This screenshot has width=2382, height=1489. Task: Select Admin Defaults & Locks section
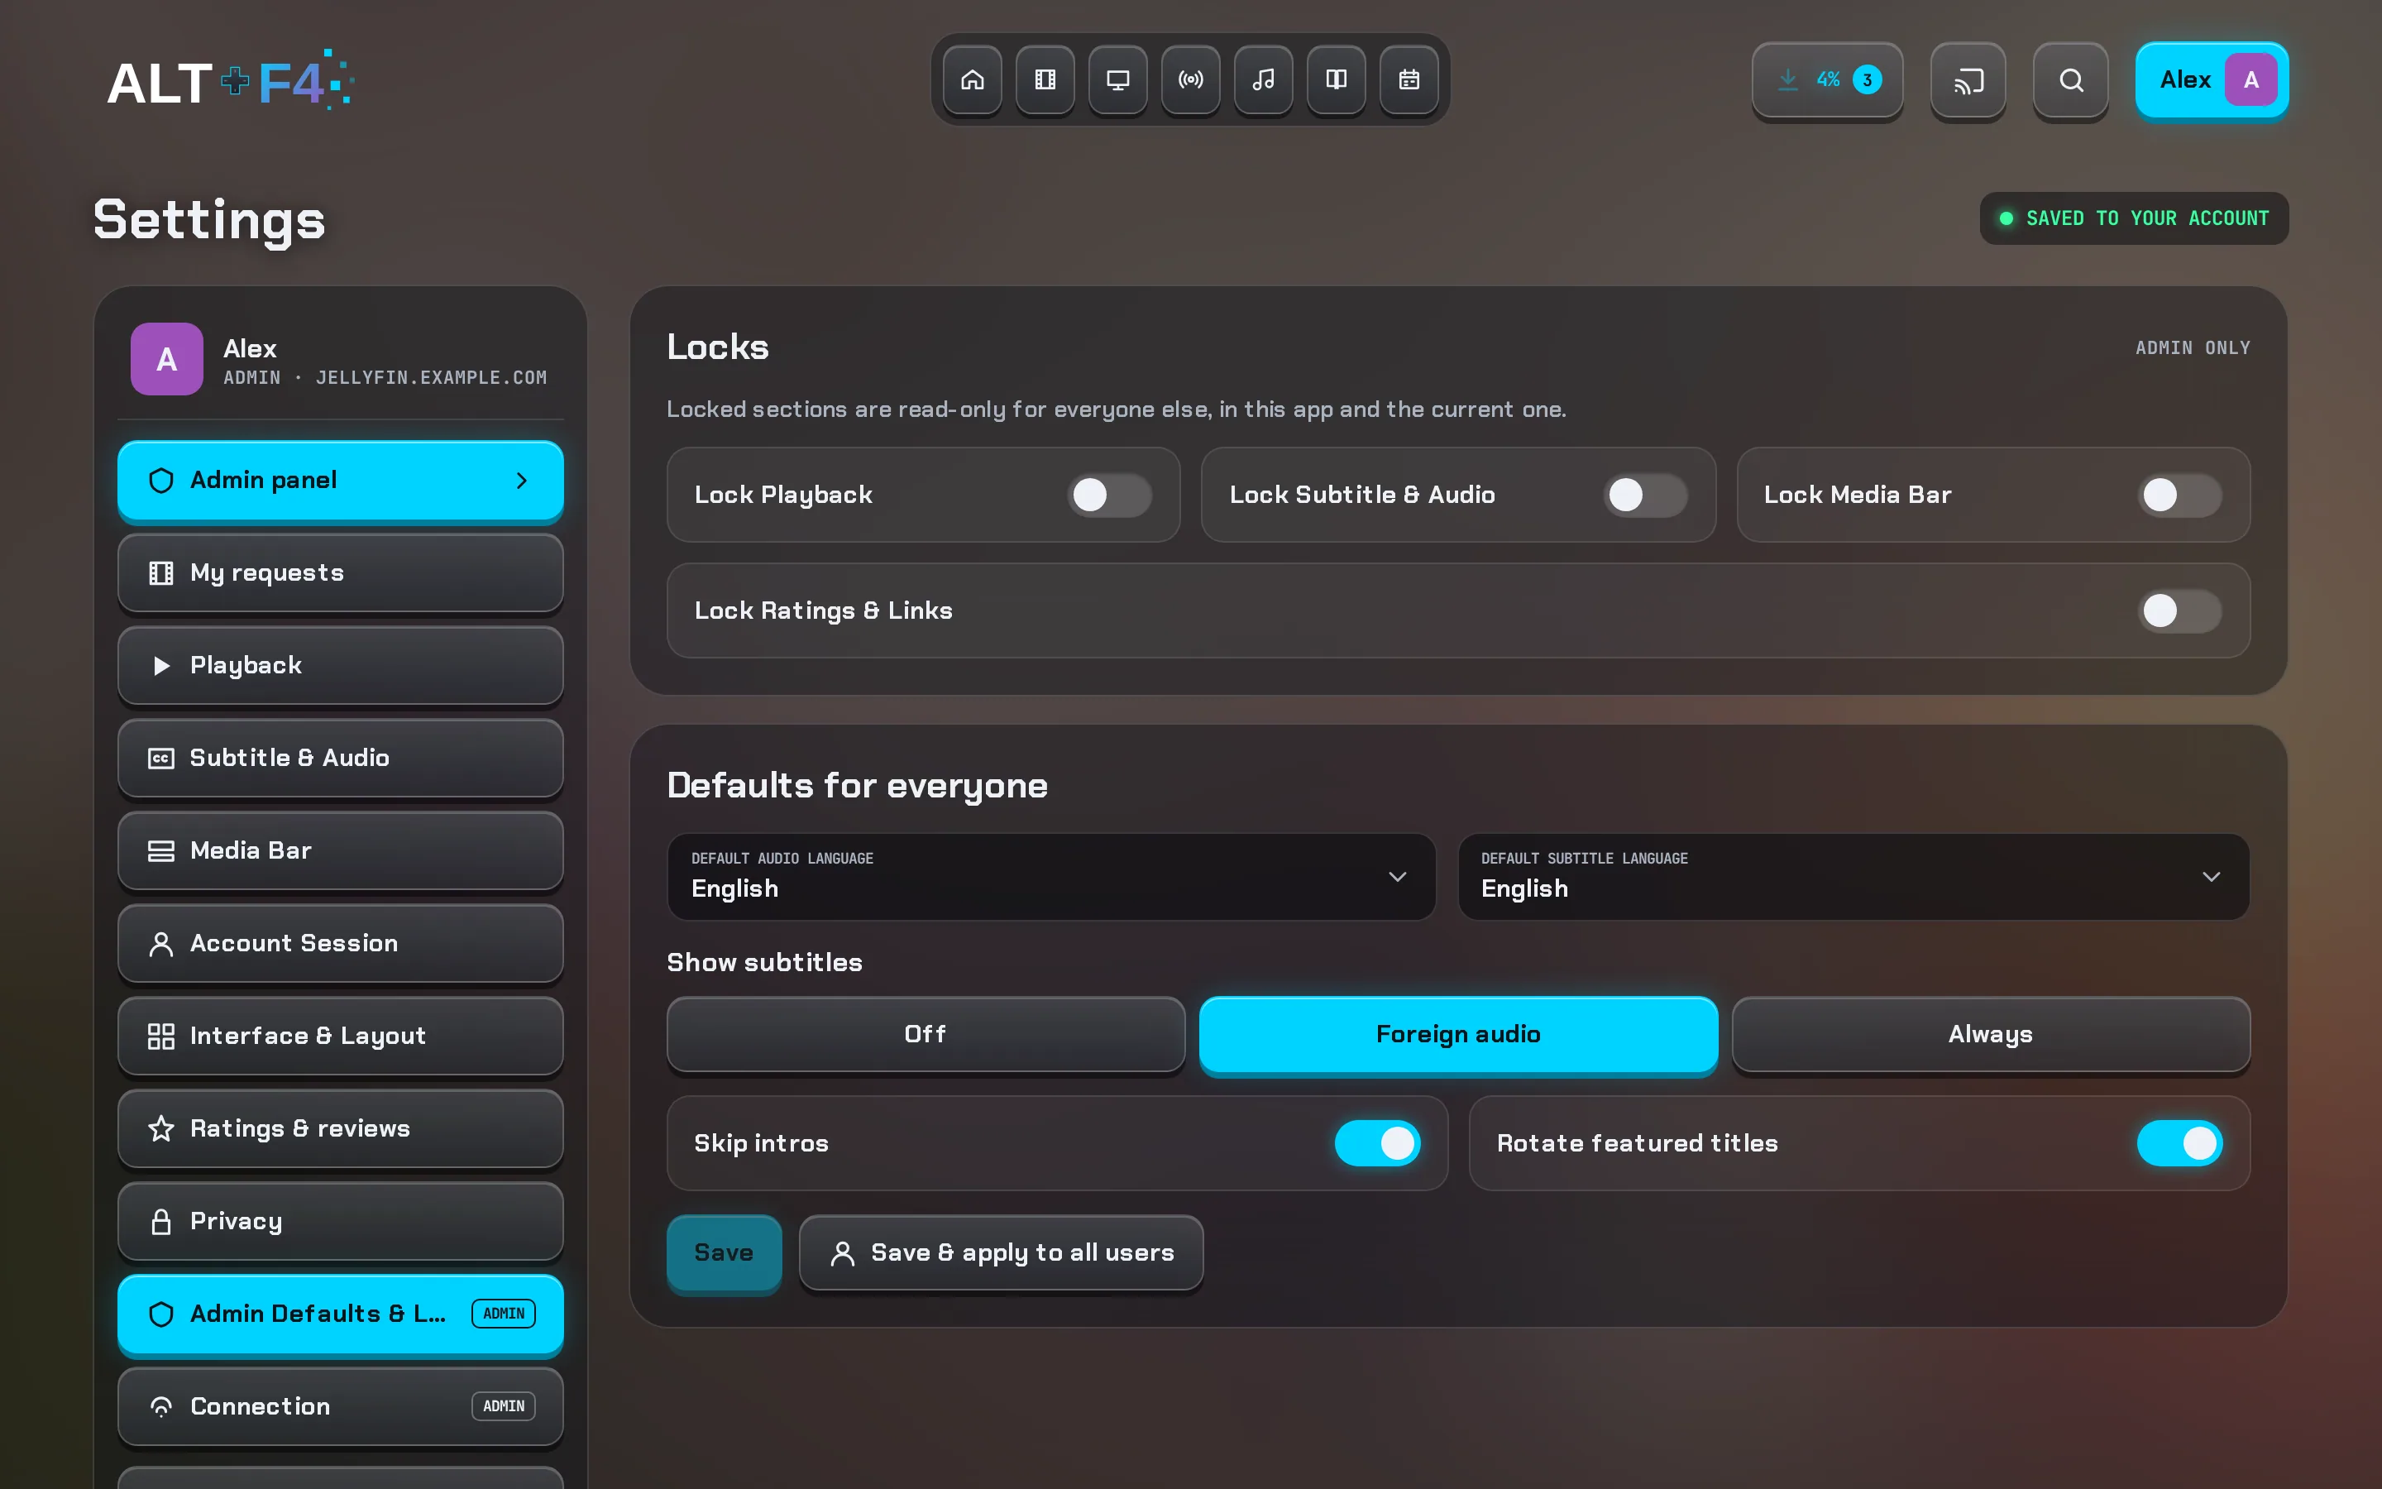tap(341, 1313)
